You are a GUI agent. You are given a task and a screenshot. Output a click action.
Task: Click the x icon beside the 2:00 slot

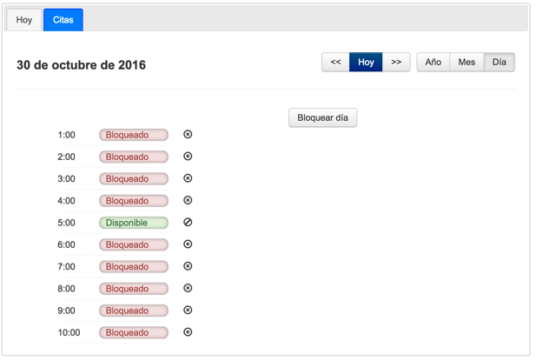point(188,156)
